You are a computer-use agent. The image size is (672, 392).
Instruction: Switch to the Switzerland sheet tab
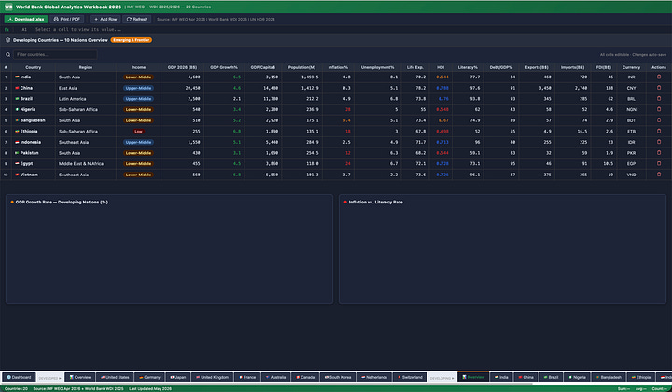pos(410,377)
